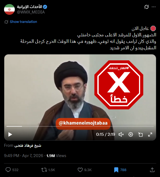Seek on the video progress bar
The height and width of the screenshot is (177, 160).
80,126
